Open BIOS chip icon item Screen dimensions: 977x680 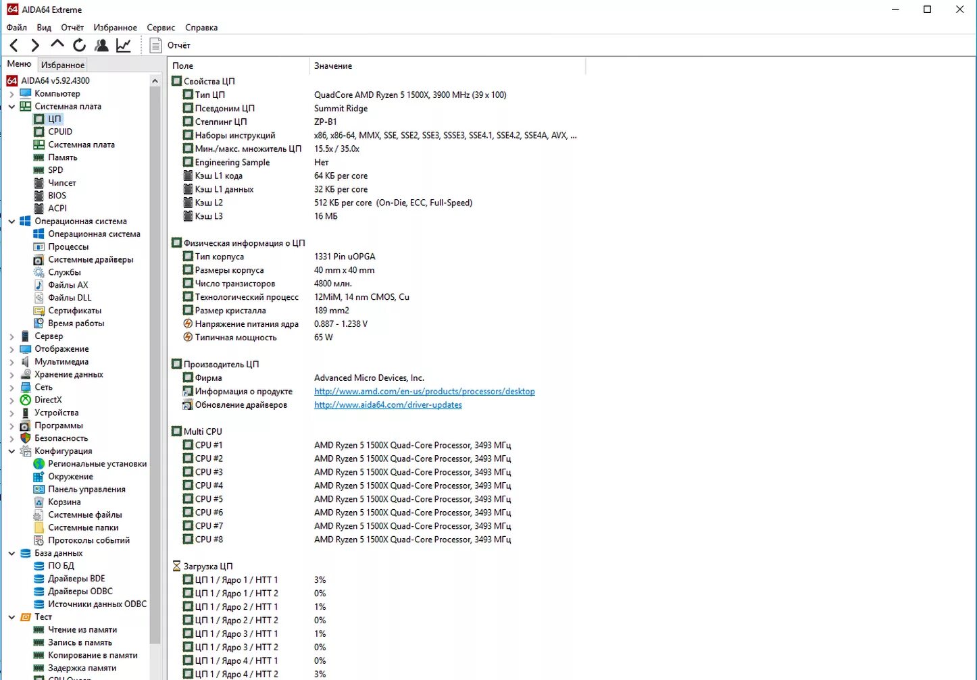[39, 196]
